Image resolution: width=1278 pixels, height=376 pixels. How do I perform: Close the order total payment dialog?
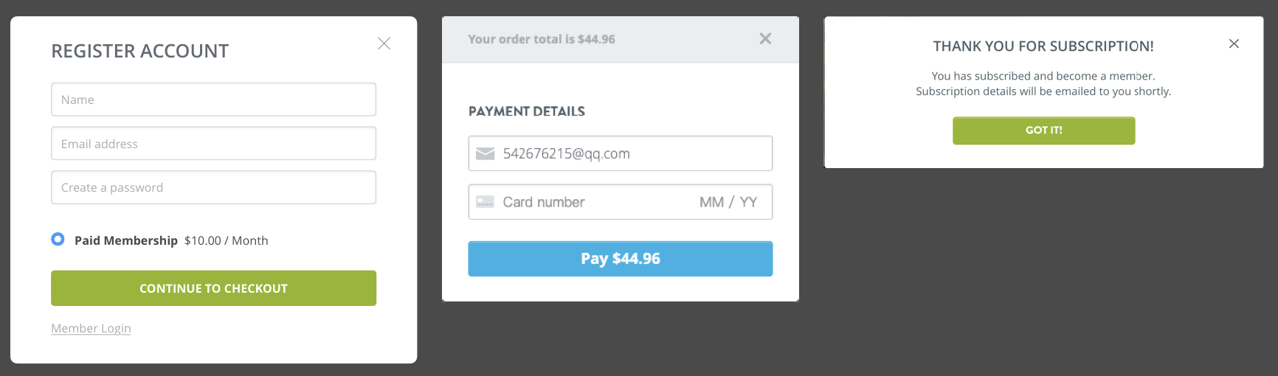[765, 38]
